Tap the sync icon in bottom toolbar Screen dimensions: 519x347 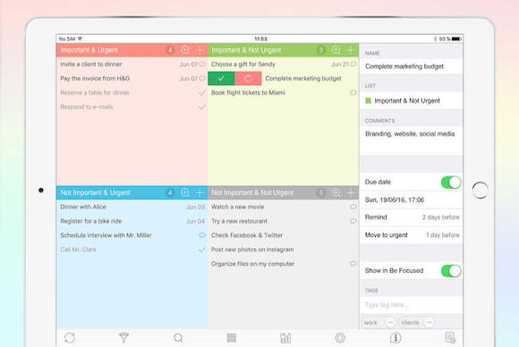70,338
